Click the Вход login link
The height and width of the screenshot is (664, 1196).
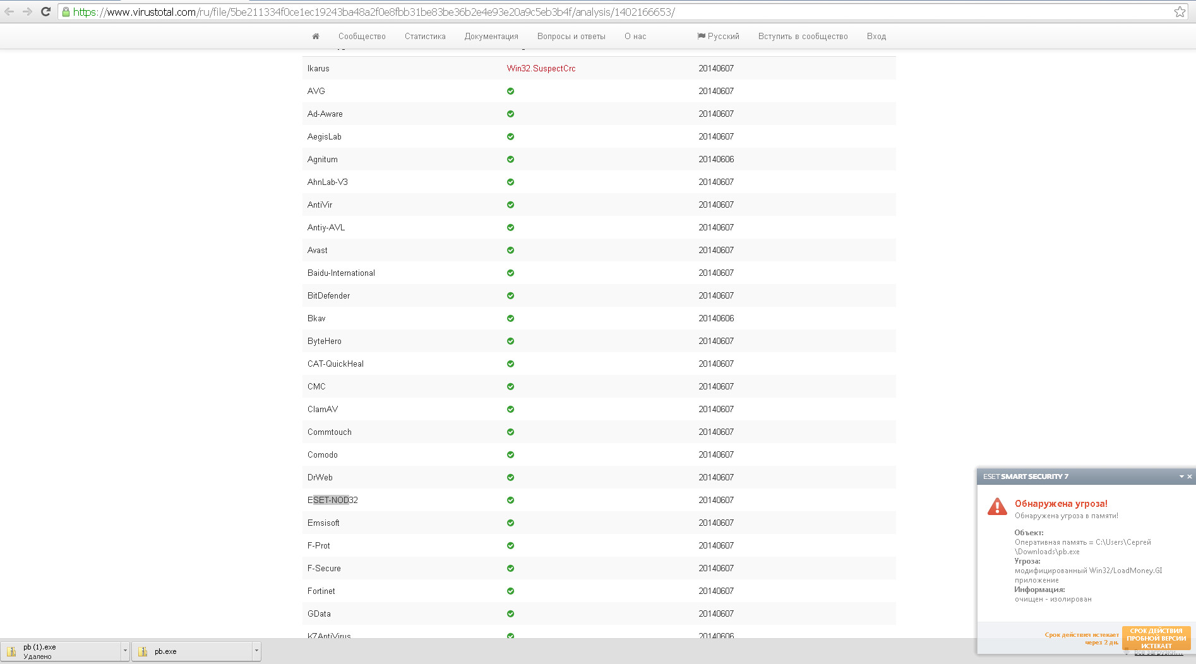pos(876,37)
